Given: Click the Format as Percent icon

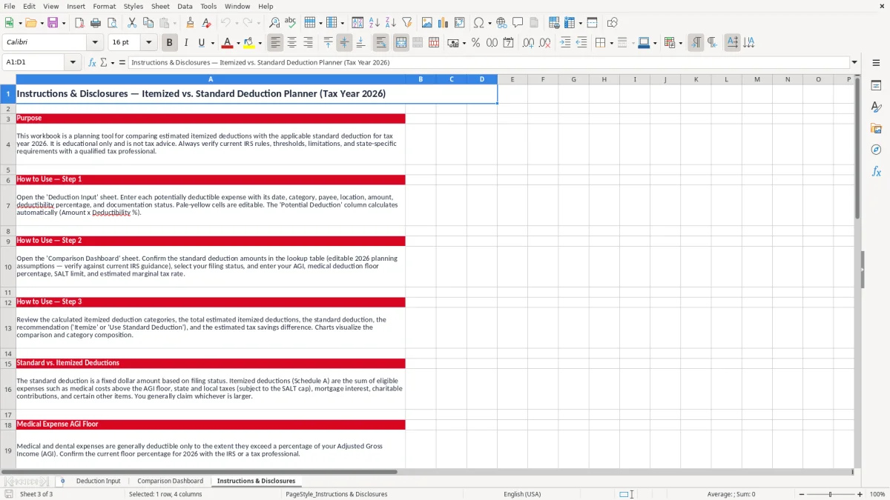Looking at the screenshot, I should click(475, 43).
